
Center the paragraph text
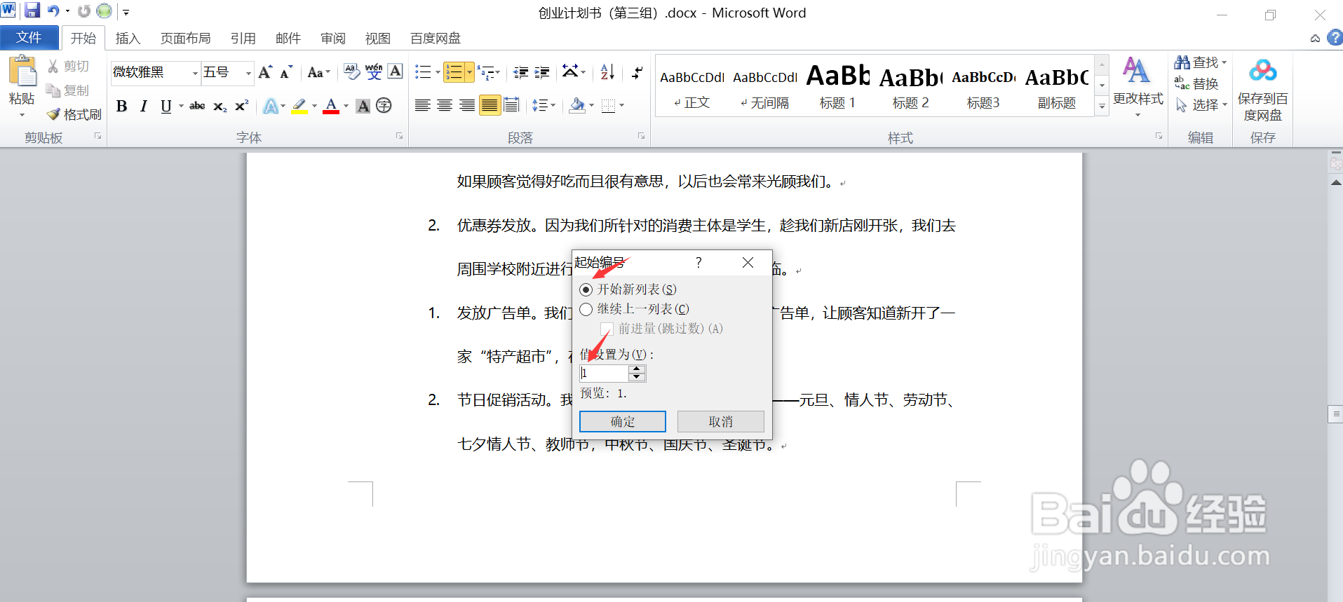(445, 106)
